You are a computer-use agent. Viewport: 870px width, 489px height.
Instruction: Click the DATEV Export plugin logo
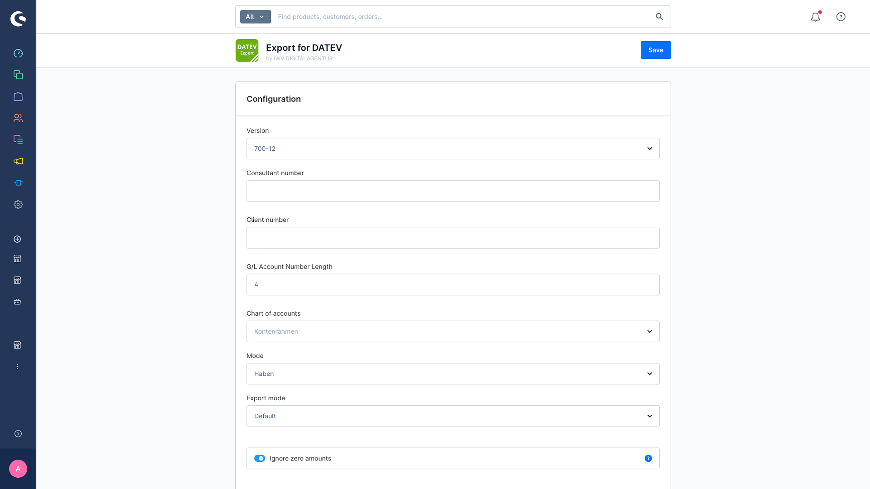[x=247, y=50]
